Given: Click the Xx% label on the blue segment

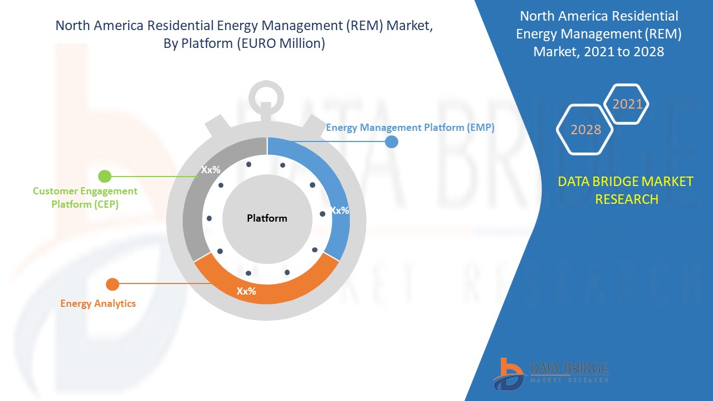Looking at the screenshot, I should tap(340, 211).
